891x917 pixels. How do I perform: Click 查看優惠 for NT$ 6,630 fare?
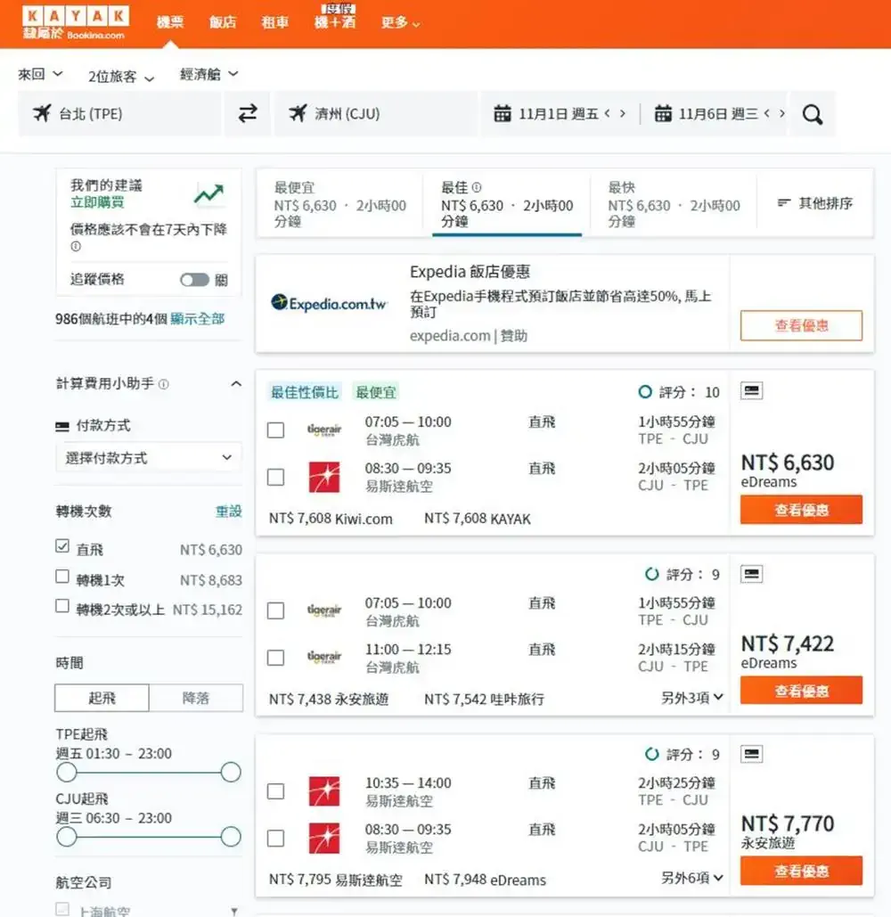pyautogui.click(x=801, y=510)
